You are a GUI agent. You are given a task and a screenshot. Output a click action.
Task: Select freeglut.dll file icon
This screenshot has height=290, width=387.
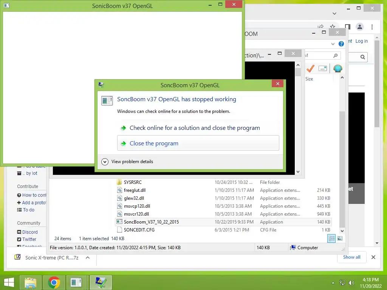point(119,190)
